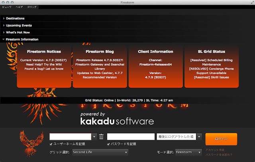The height and width of the screenshot is (162, 255).
Task: Open '[Resolved] Scheduled Billing Maintenance' status
Action: [x=212, y=62]
